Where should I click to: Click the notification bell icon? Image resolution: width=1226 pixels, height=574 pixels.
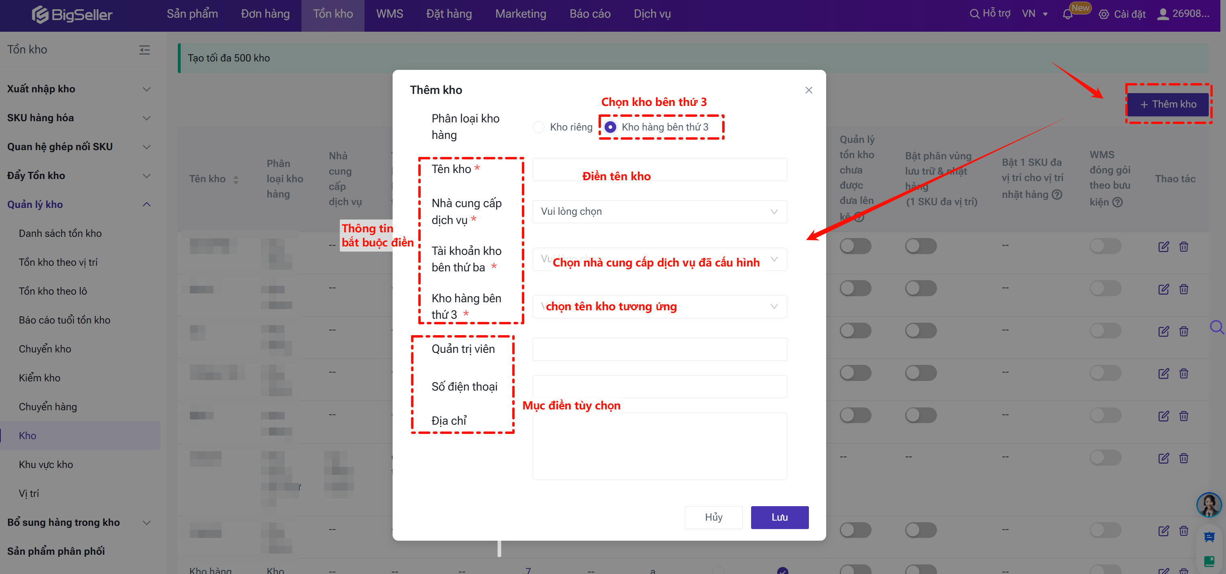[x=1067, y=14]
